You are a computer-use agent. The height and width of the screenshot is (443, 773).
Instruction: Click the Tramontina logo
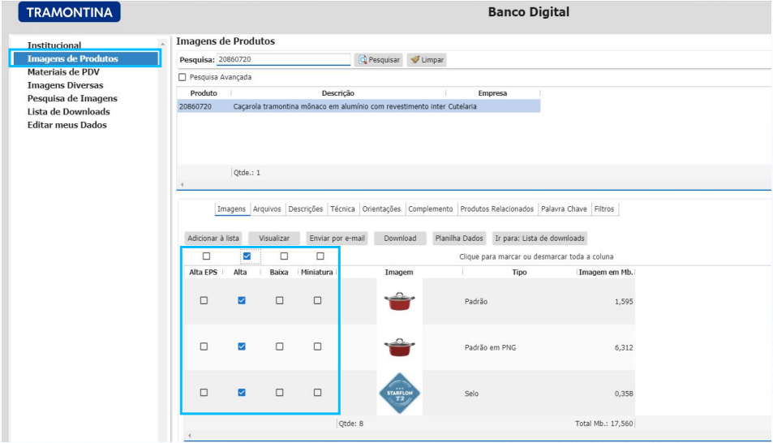pyautogui.click(x=70, y=12)
